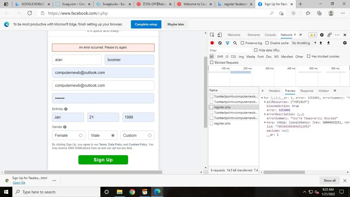Check Hide data URLs
Viewport: 350px width, 197px height.
coord(256,50)
